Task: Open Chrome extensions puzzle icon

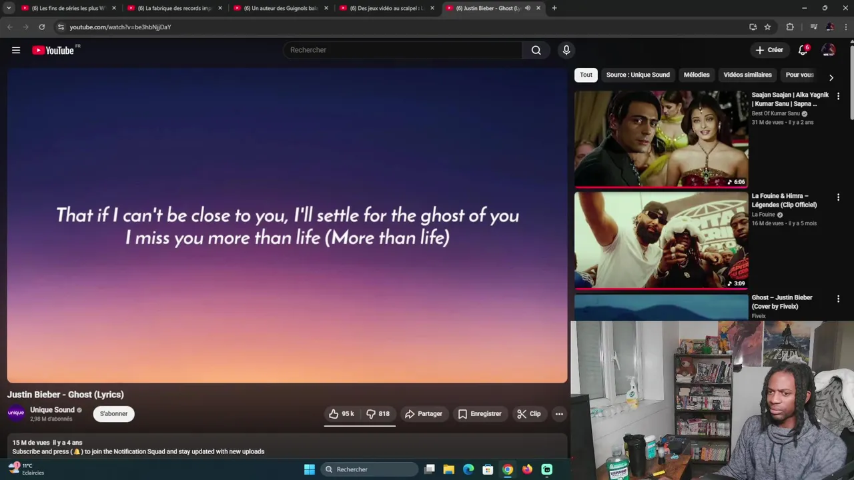Action: point(790,27)
